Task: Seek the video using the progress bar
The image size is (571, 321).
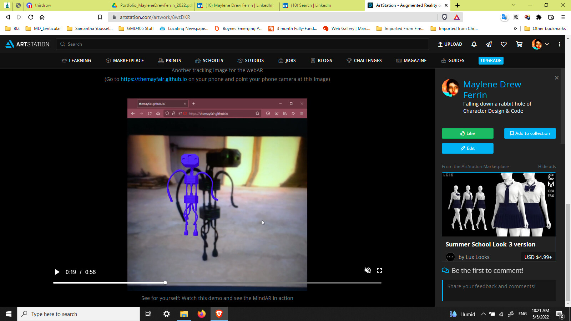Action: 218,282
